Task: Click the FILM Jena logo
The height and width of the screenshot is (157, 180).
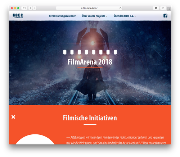Action: (18, 16)
